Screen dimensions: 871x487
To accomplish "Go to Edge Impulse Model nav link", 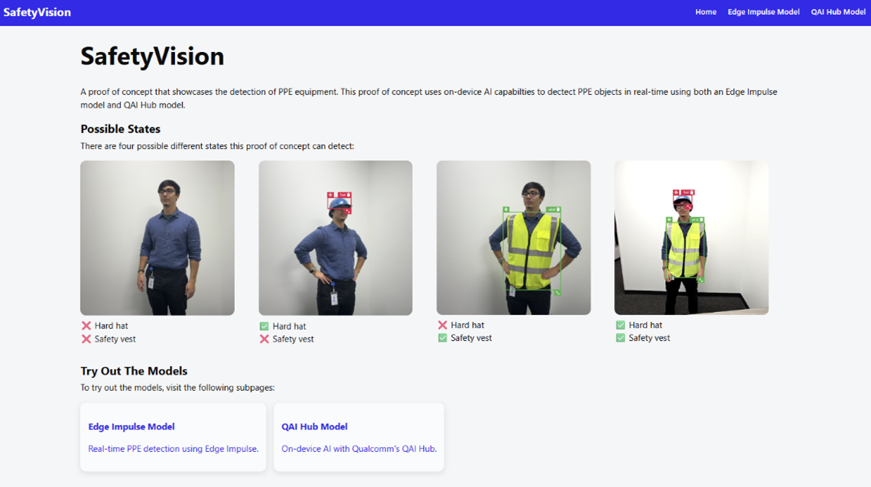I will click(763, 11).
